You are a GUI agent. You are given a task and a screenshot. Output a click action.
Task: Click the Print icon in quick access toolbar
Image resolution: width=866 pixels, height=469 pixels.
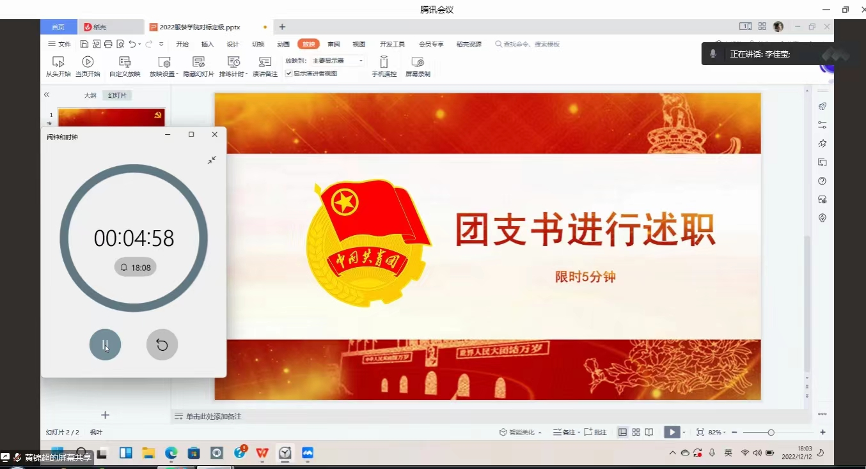108,44
